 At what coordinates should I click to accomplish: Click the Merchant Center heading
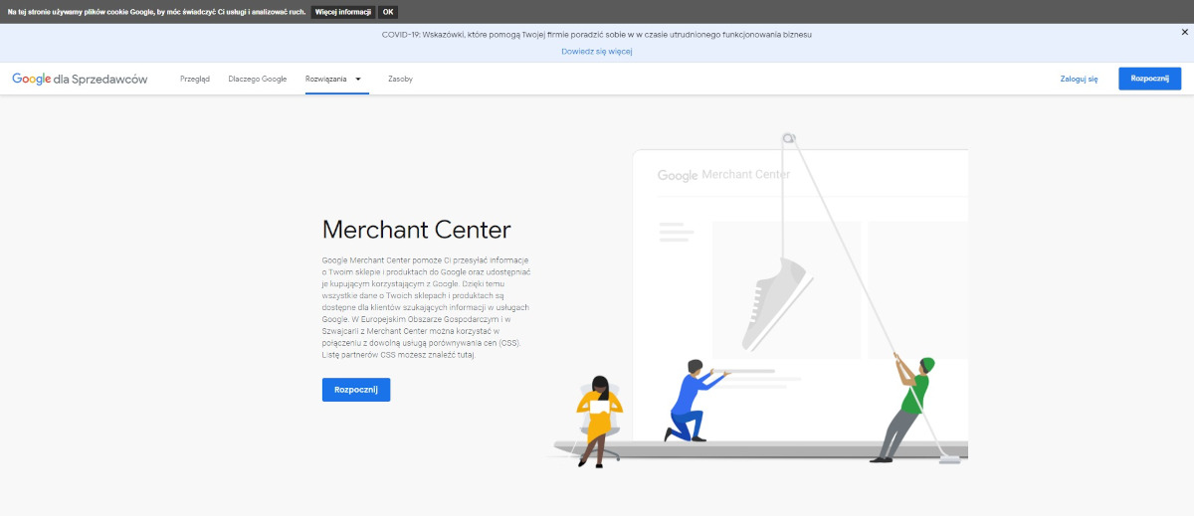coord(416,230)
